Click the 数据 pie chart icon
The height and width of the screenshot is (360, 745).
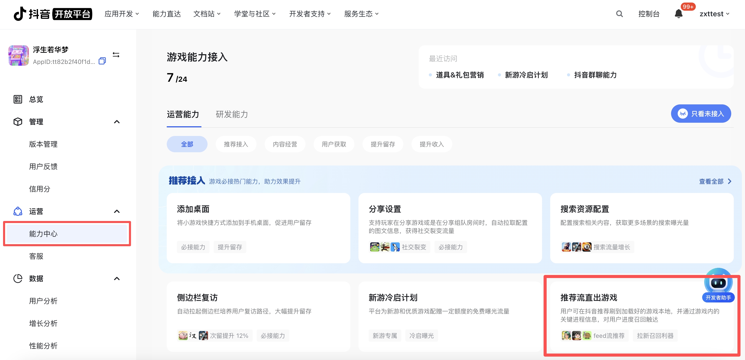tap(18, 279)
